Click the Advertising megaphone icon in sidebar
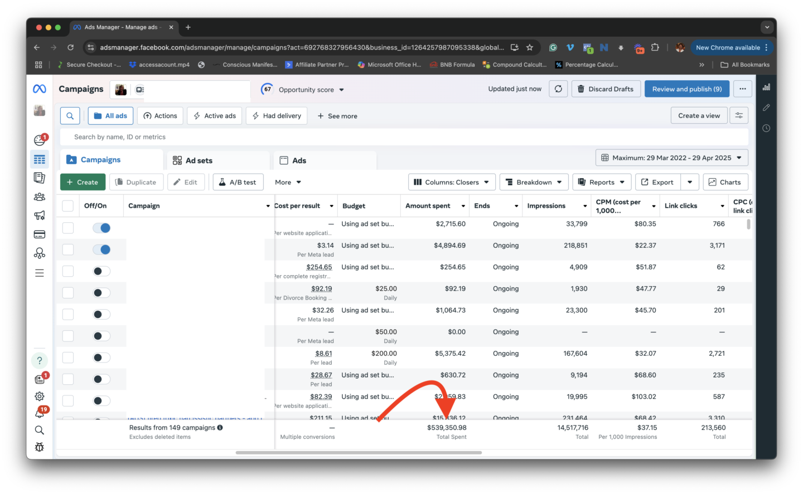The image size is (803, 494). pos(40,216)
